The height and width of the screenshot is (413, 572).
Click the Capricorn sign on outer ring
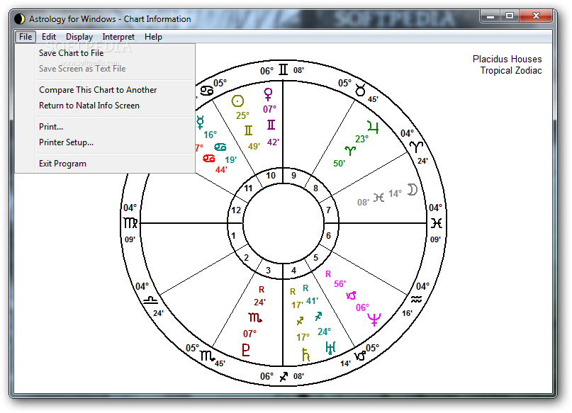coord(360,356)
